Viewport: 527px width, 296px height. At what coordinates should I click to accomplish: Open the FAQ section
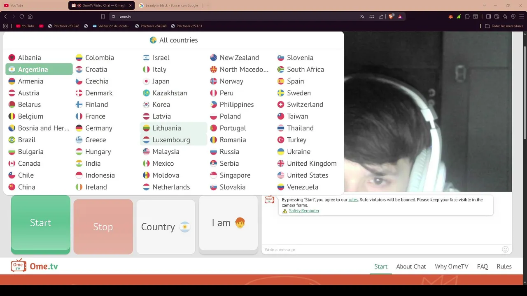[483, 266]
